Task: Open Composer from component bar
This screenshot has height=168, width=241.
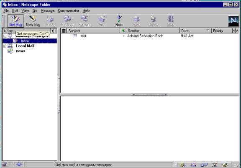Action: 225,165
